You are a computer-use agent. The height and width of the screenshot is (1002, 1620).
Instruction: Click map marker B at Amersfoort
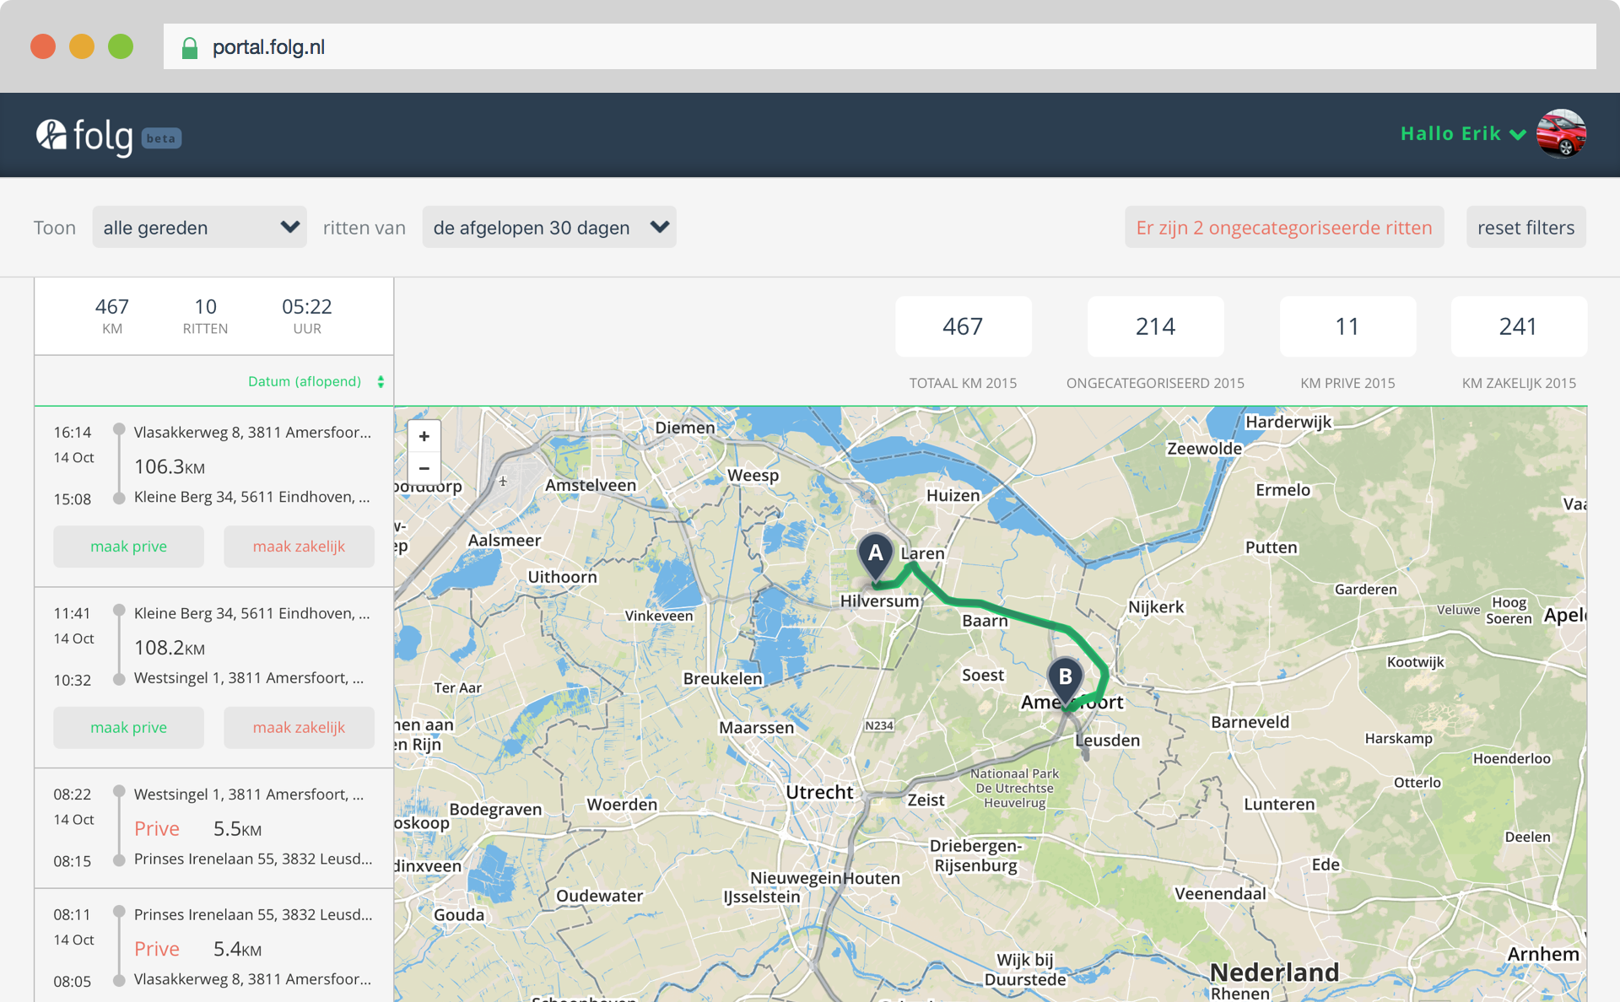point(1065,678)
